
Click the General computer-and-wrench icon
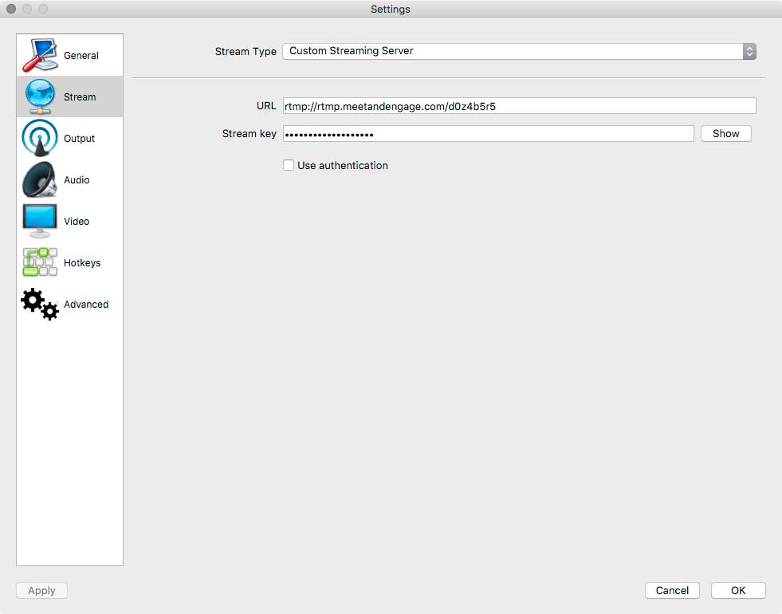(x=40, y=55)
